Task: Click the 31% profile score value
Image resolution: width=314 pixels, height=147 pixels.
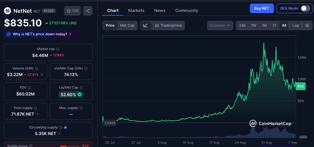Action: (85, 146)
